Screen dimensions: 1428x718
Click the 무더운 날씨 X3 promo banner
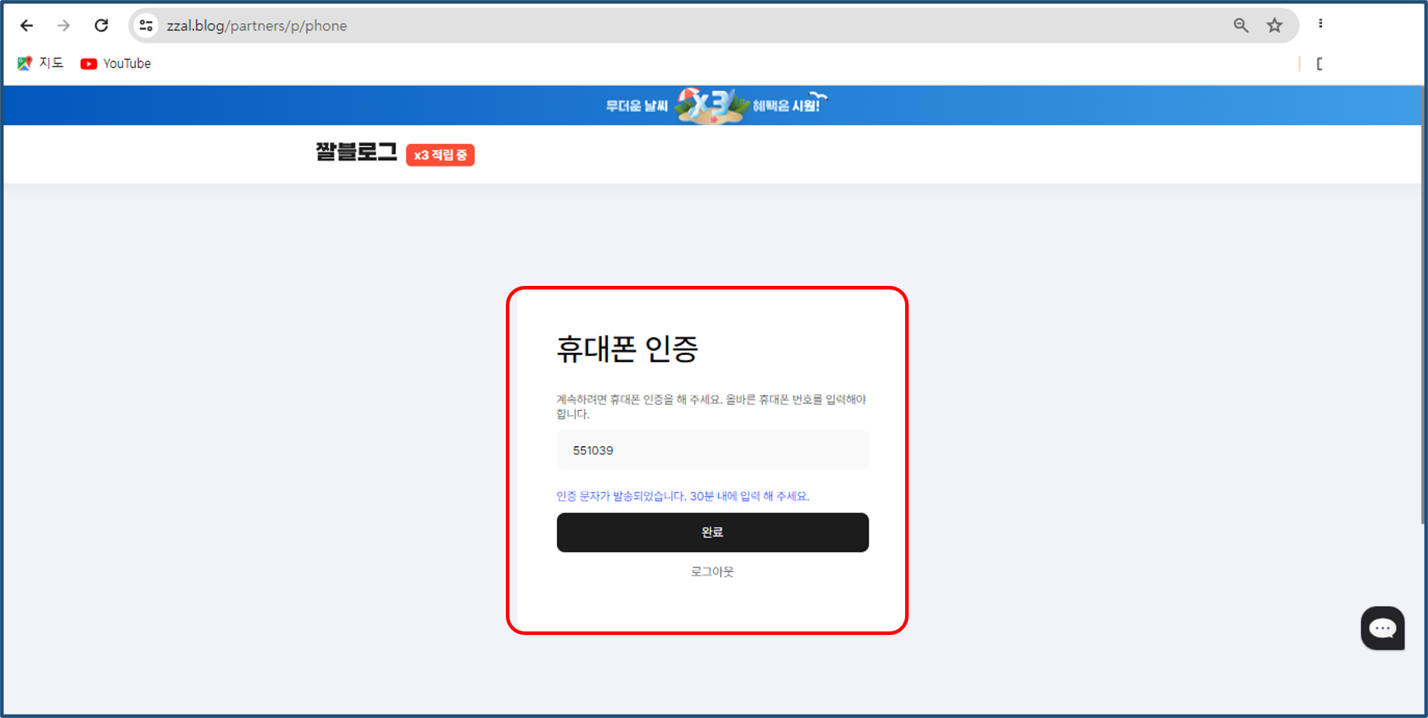coord(713,105)
